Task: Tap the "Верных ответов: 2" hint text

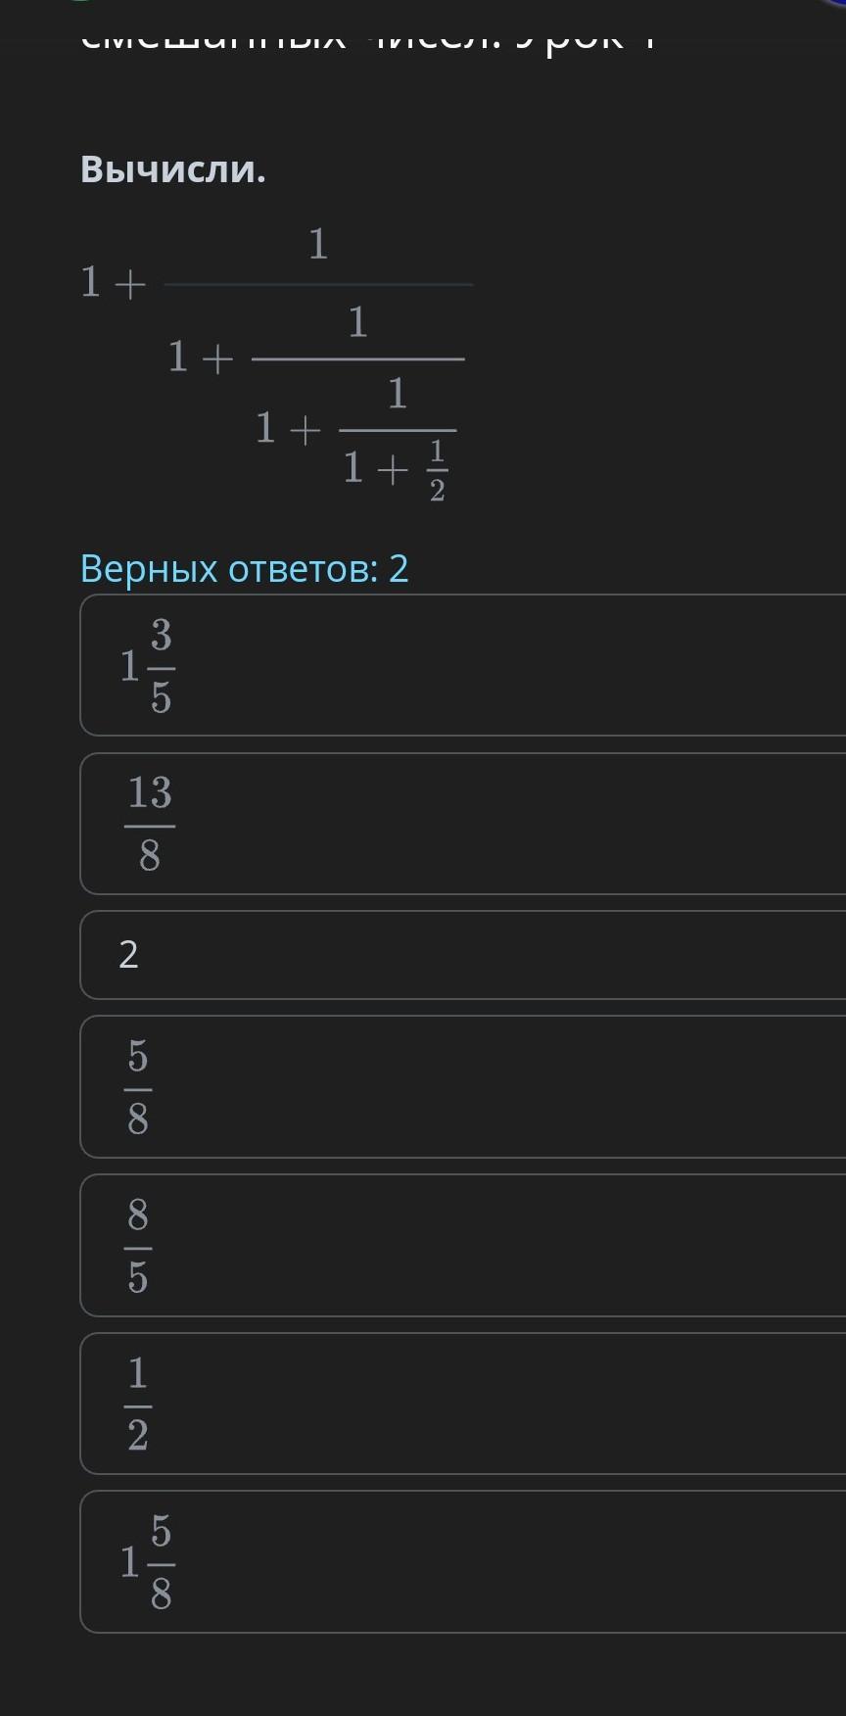Action: (244, 568)
